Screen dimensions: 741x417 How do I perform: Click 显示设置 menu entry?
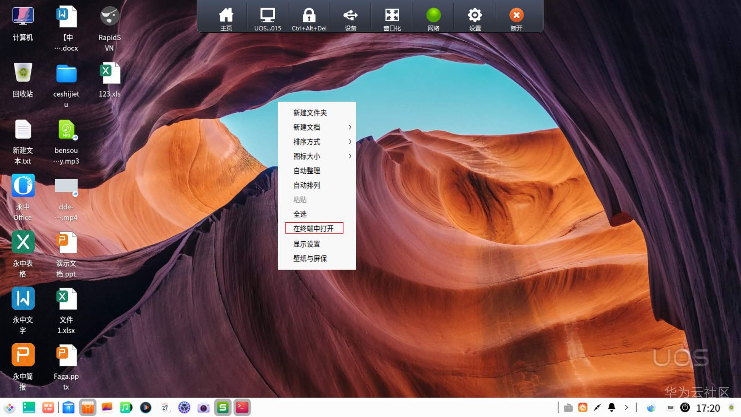tap(306, 244)
